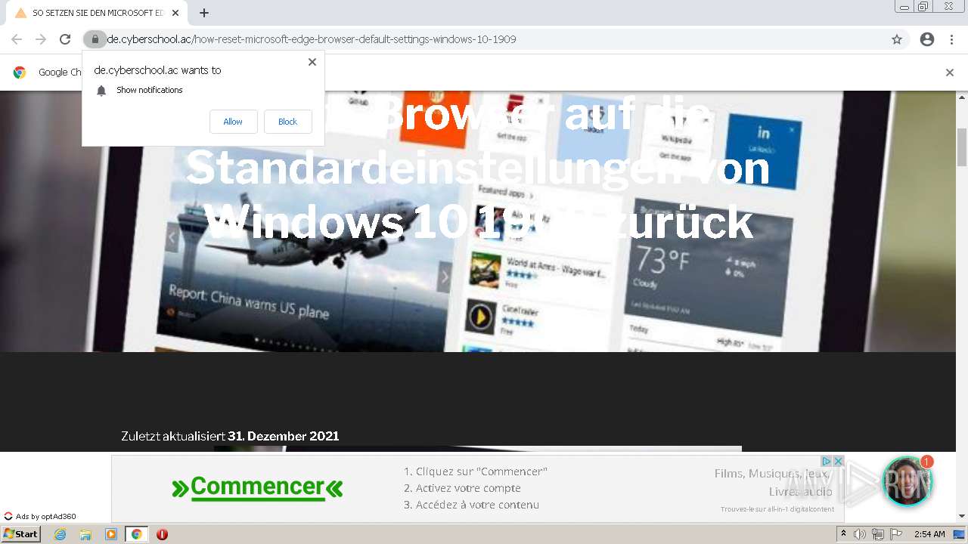This screenshot has height=544, width=968.
Task: Open the Chrome three-dot menu
Action: pyautogui.click(x=951, y=39)
